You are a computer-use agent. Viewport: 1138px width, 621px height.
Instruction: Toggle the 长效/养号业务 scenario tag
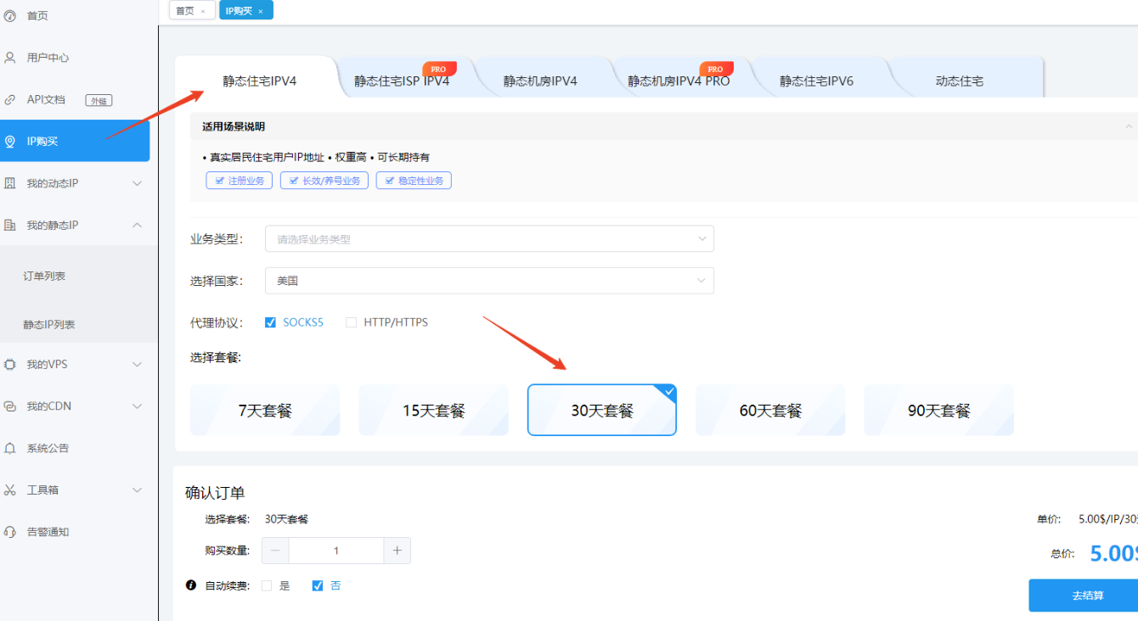pos(324,181)
